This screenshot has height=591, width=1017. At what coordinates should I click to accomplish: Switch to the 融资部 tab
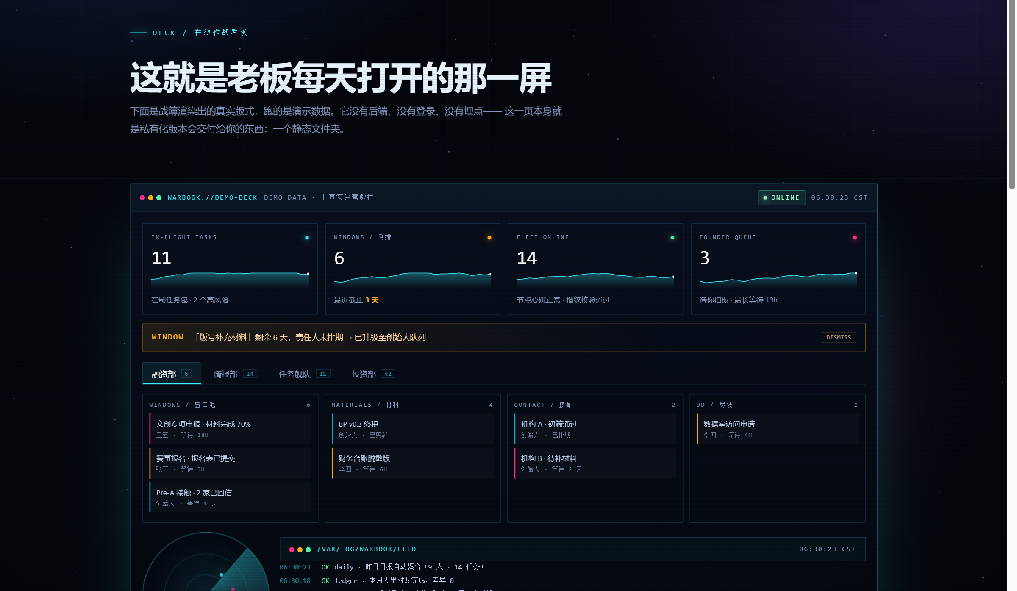[x=172, y=374]
